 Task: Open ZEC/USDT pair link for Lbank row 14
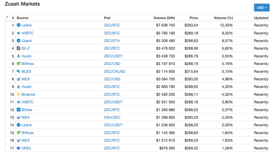click(113, 125)
